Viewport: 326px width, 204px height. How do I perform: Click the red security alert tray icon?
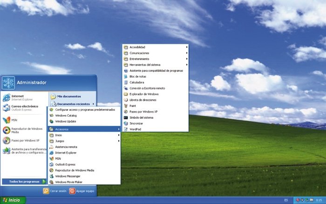(298, 200)
